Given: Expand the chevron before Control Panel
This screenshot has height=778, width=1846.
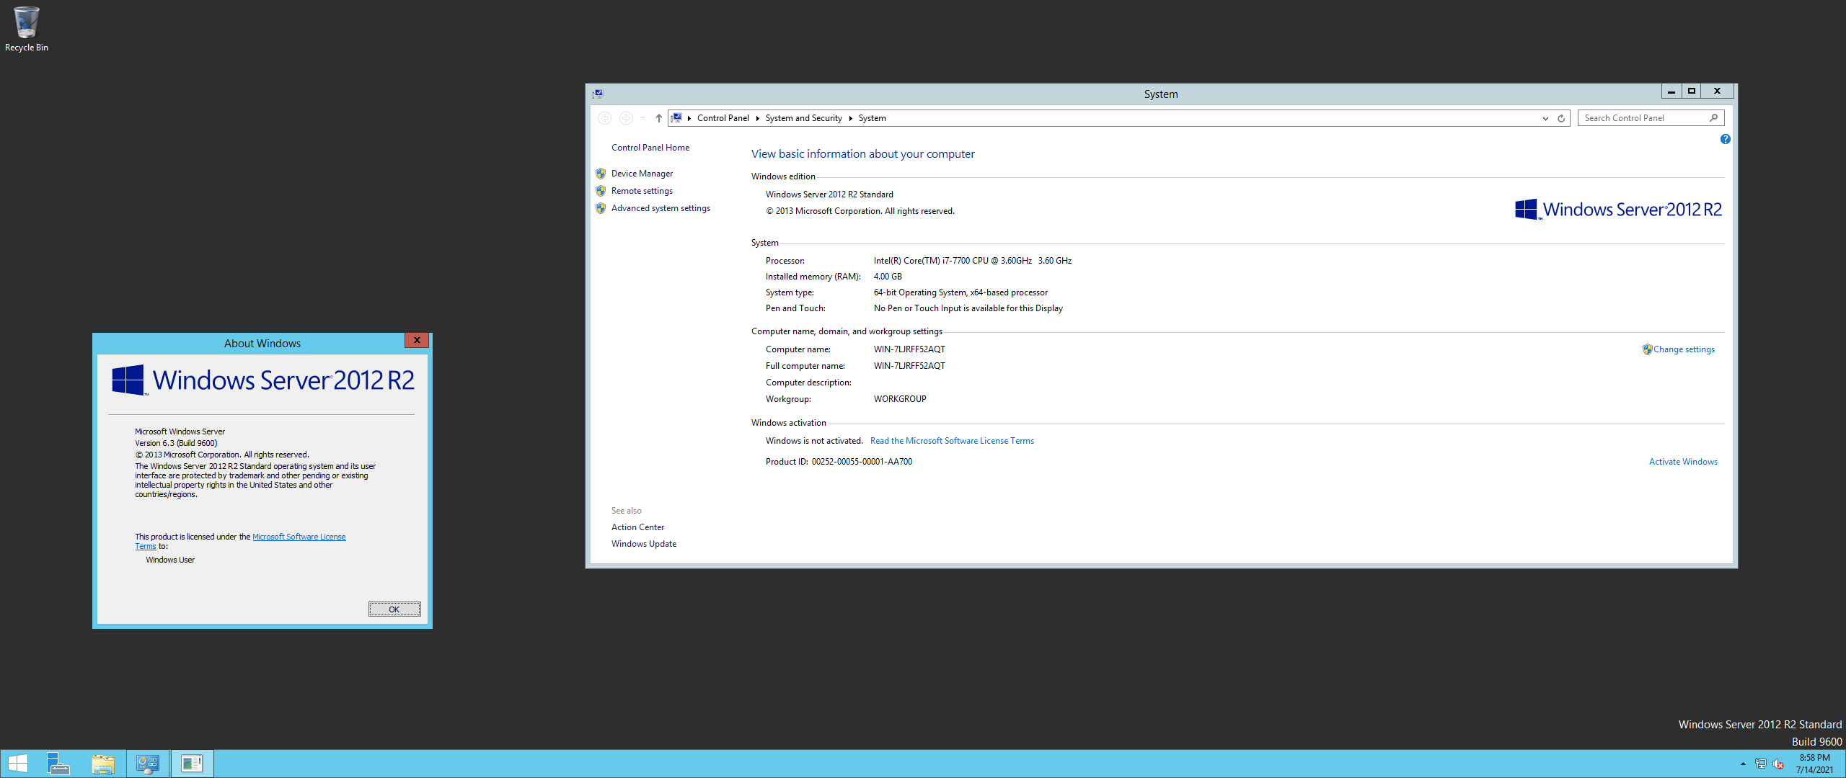Looking at the screenshot, I should pyautogui.click(x=689, y=118).
